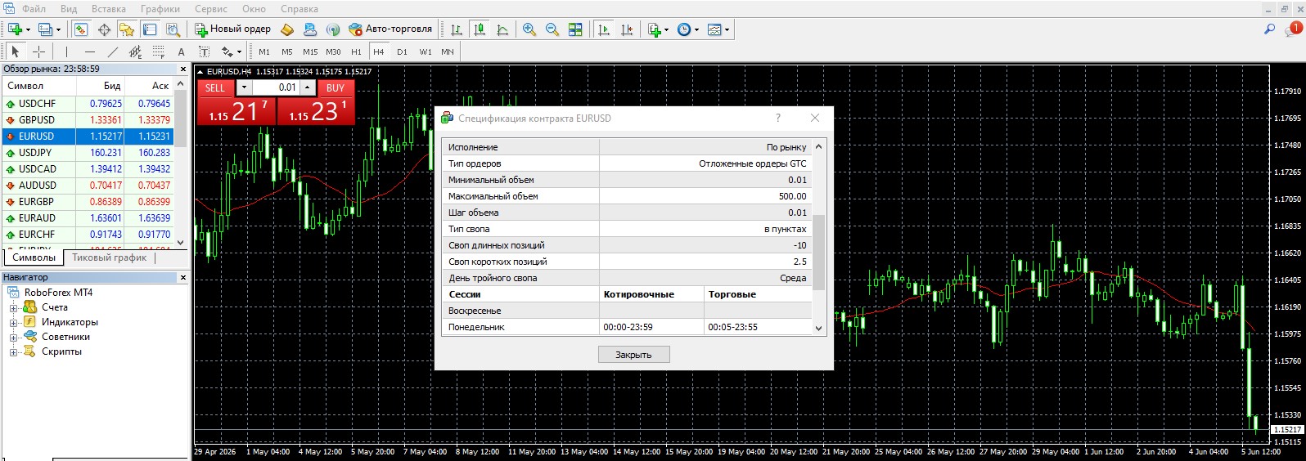Select the trendline drawing tool
1306x461 pixels.
(x=113, y=51)
